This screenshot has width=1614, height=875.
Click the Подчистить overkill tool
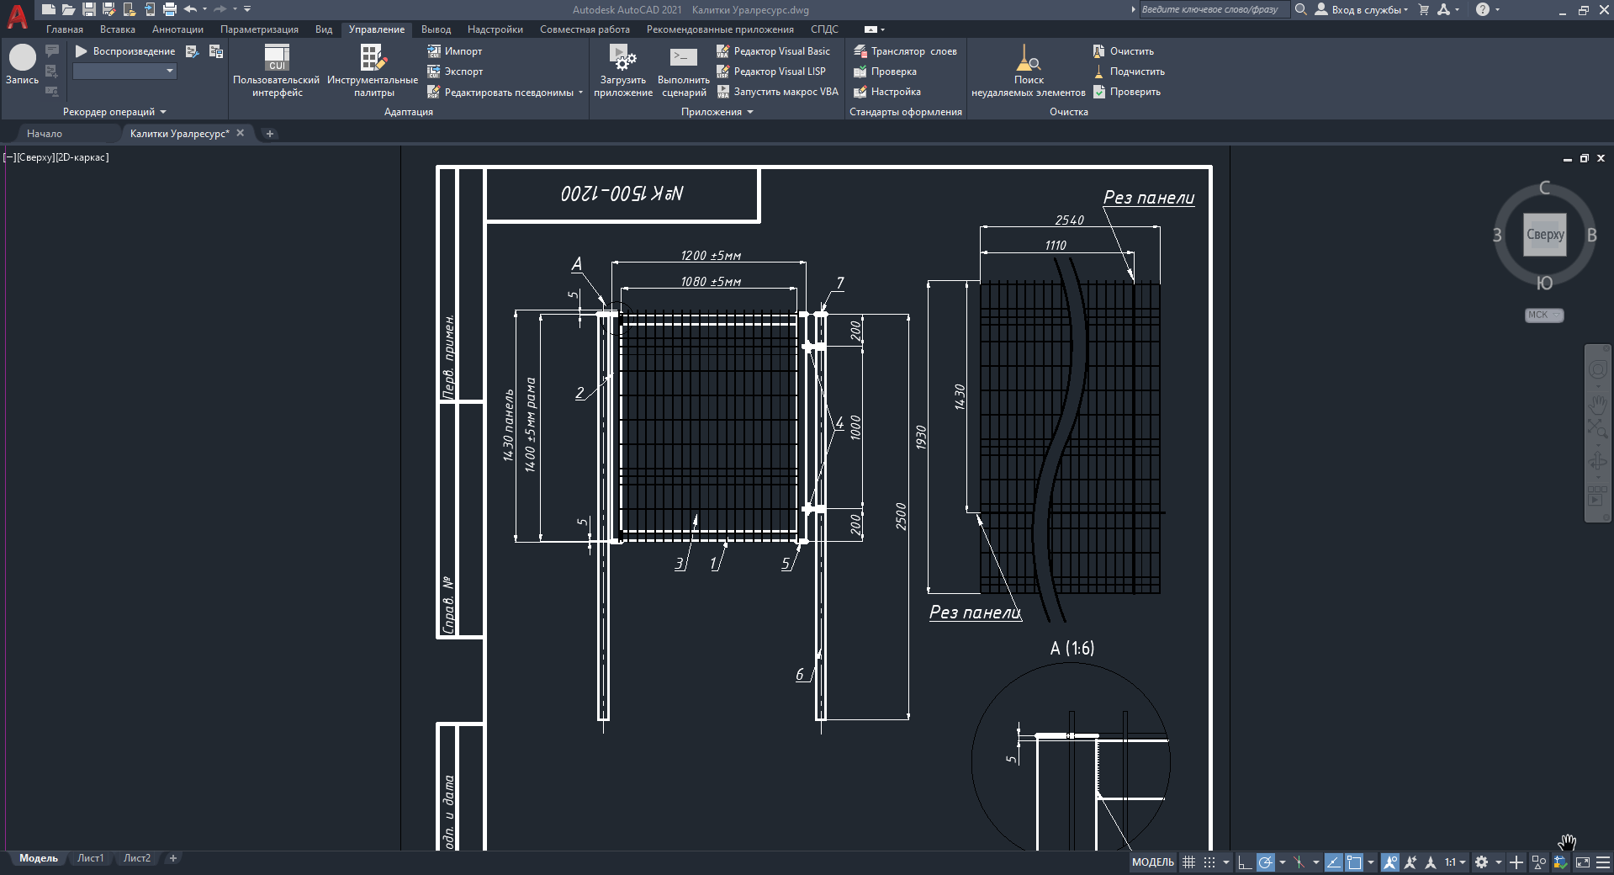tap(1128, 72)
